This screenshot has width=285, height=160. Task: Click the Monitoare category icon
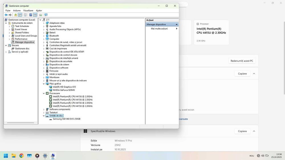(x=47, y=77)
